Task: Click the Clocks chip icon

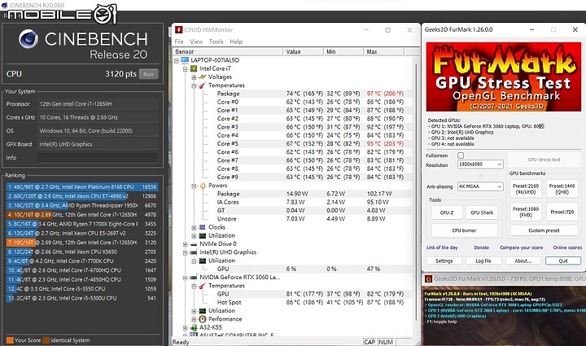Action: click(203, 227)
